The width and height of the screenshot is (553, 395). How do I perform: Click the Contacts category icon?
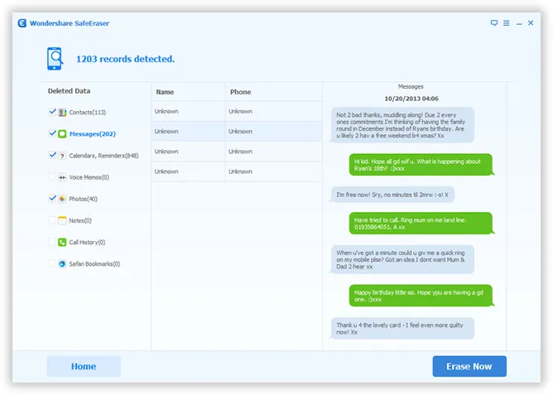pyautogui.click(x=62, y=112)
